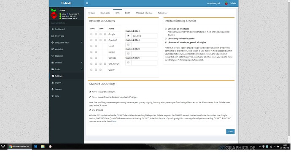Select Listen on all interfaces radio
The width and height of the screenshot is (291, 164).
point(166,29)
